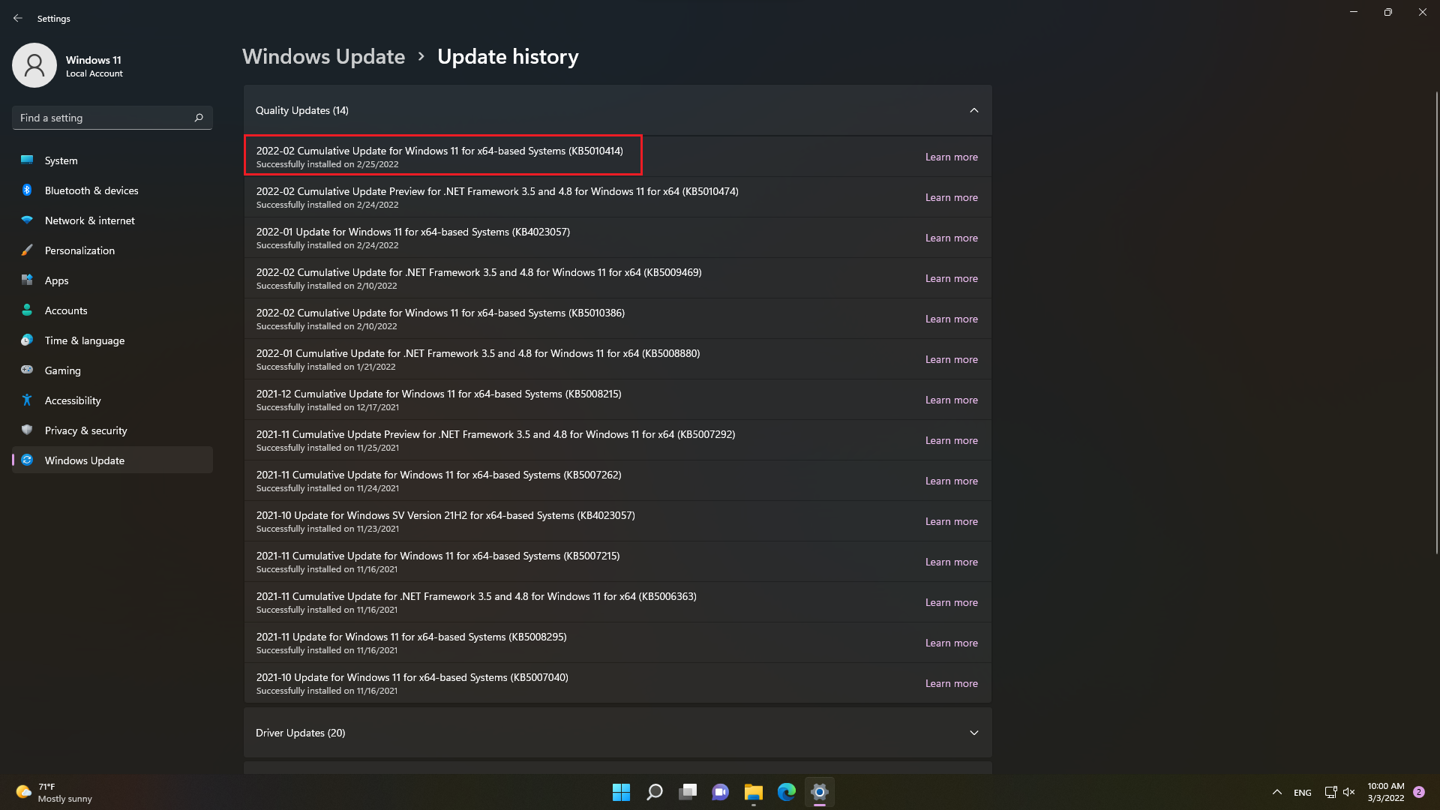1440x810 pixels.
Task: Open Bluetooth & devices settings
Action: click(112, 190)
